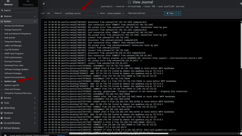Click the TLS library problem warning log line
The image size is (242, 136).
coord(123,58)
